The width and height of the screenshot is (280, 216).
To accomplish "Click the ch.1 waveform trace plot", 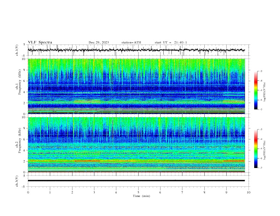I will pyautogui.click(x=136, y=50).
